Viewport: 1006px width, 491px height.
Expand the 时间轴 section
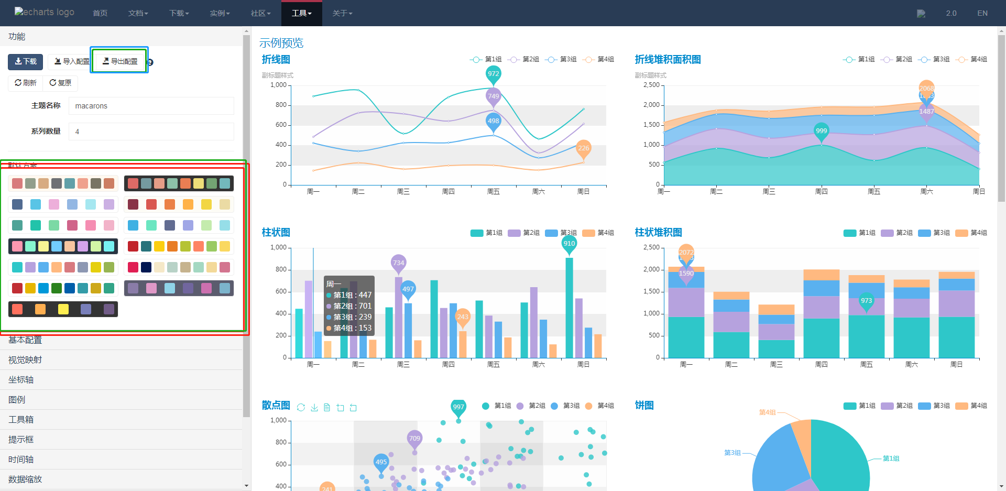[121, 460]
